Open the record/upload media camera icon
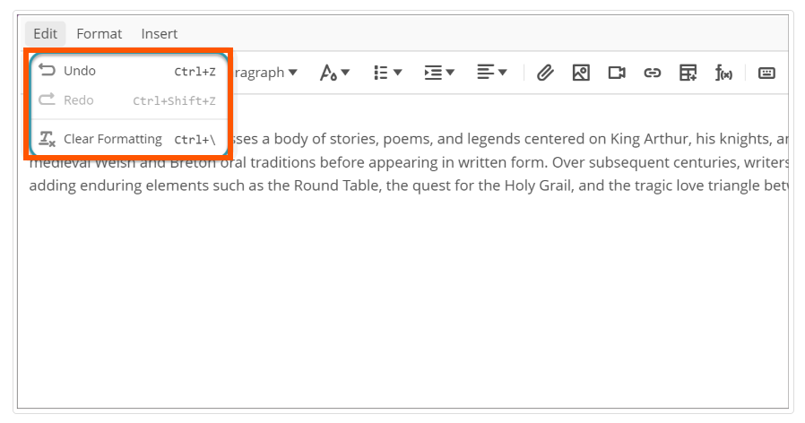805x423 pixels. click(617, 73)
